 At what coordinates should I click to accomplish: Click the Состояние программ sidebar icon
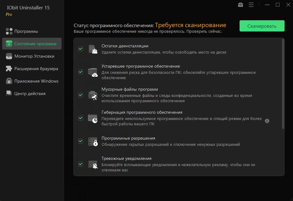[x=9, y=44]
